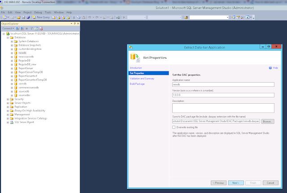Open the Project menu
The width and height of the screenshot is (287, 193).
tap(27, 12)
